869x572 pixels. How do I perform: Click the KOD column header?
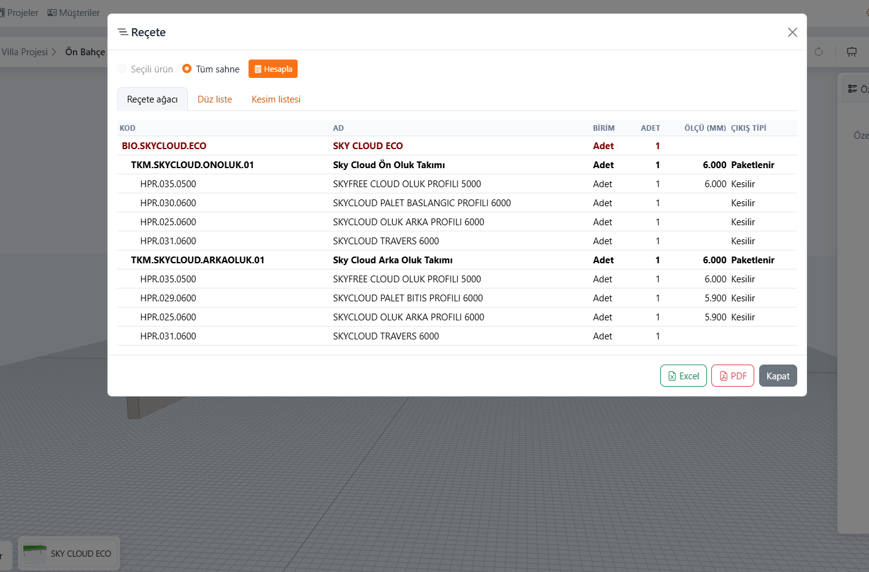[x=128, y=128]
